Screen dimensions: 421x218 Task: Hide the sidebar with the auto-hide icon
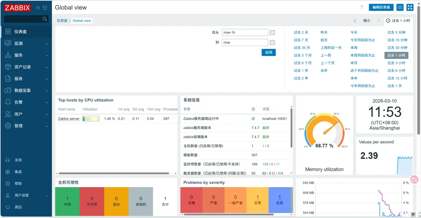pos(45,8)
